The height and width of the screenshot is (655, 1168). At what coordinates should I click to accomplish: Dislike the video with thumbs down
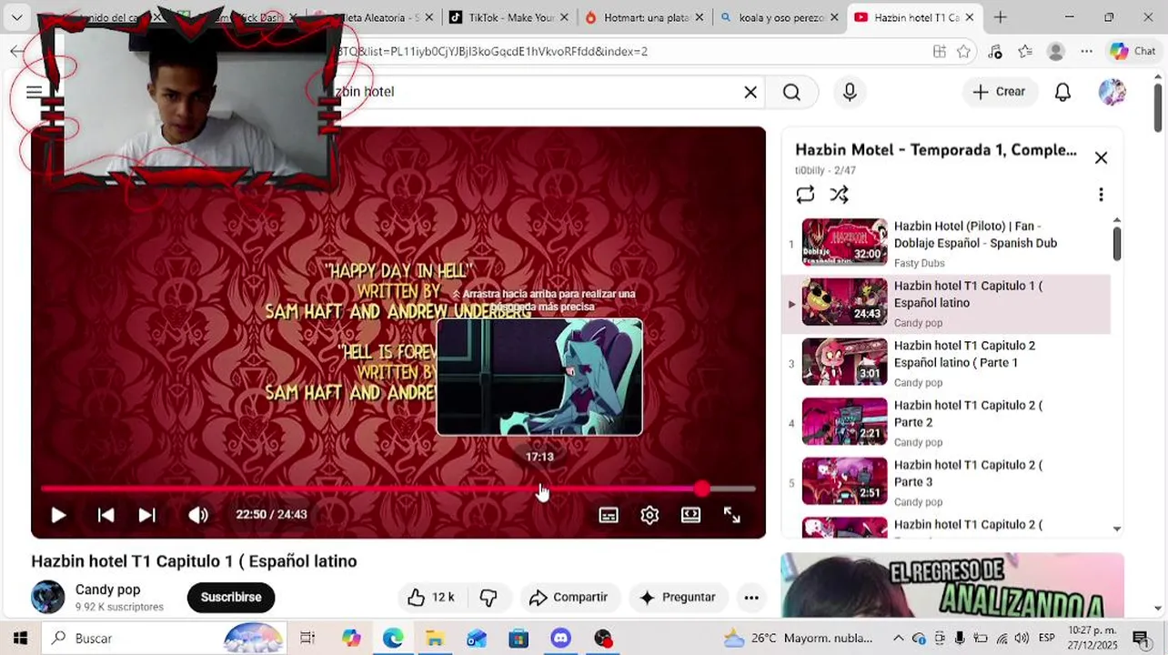488,598
